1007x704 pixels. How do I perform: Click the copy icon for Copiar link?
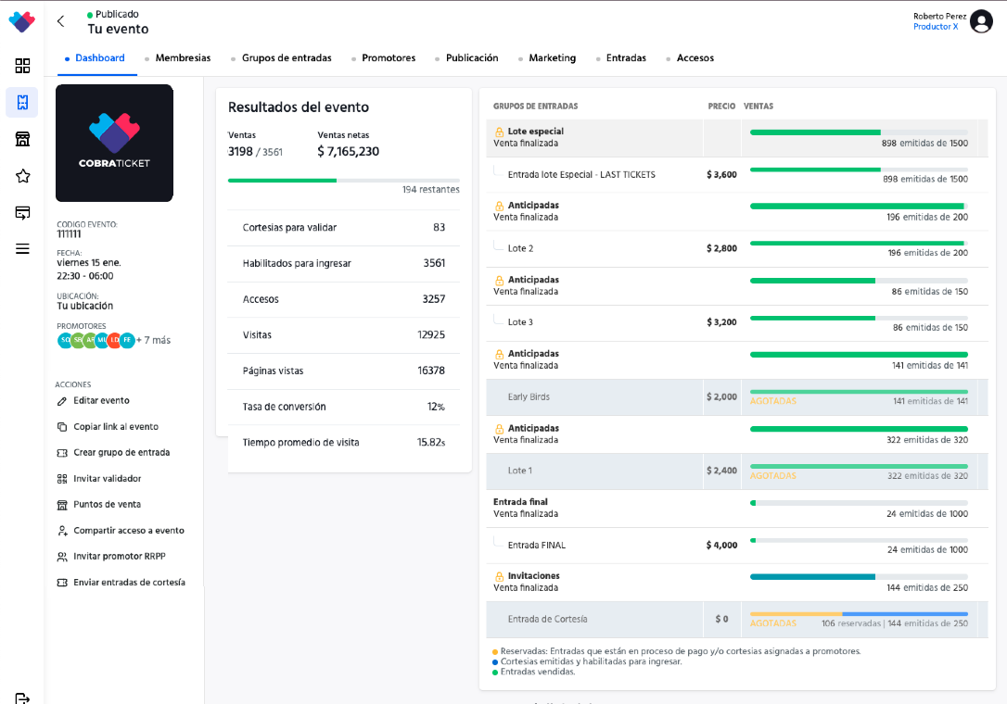62,427
